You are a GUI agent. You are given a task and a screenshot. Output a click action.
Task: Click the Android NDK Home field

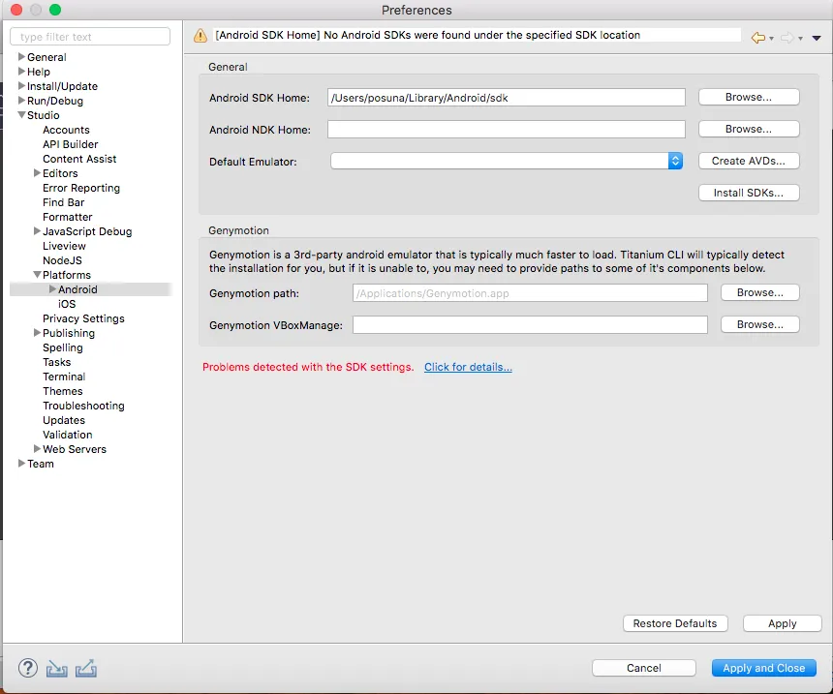tap(507, 129)
